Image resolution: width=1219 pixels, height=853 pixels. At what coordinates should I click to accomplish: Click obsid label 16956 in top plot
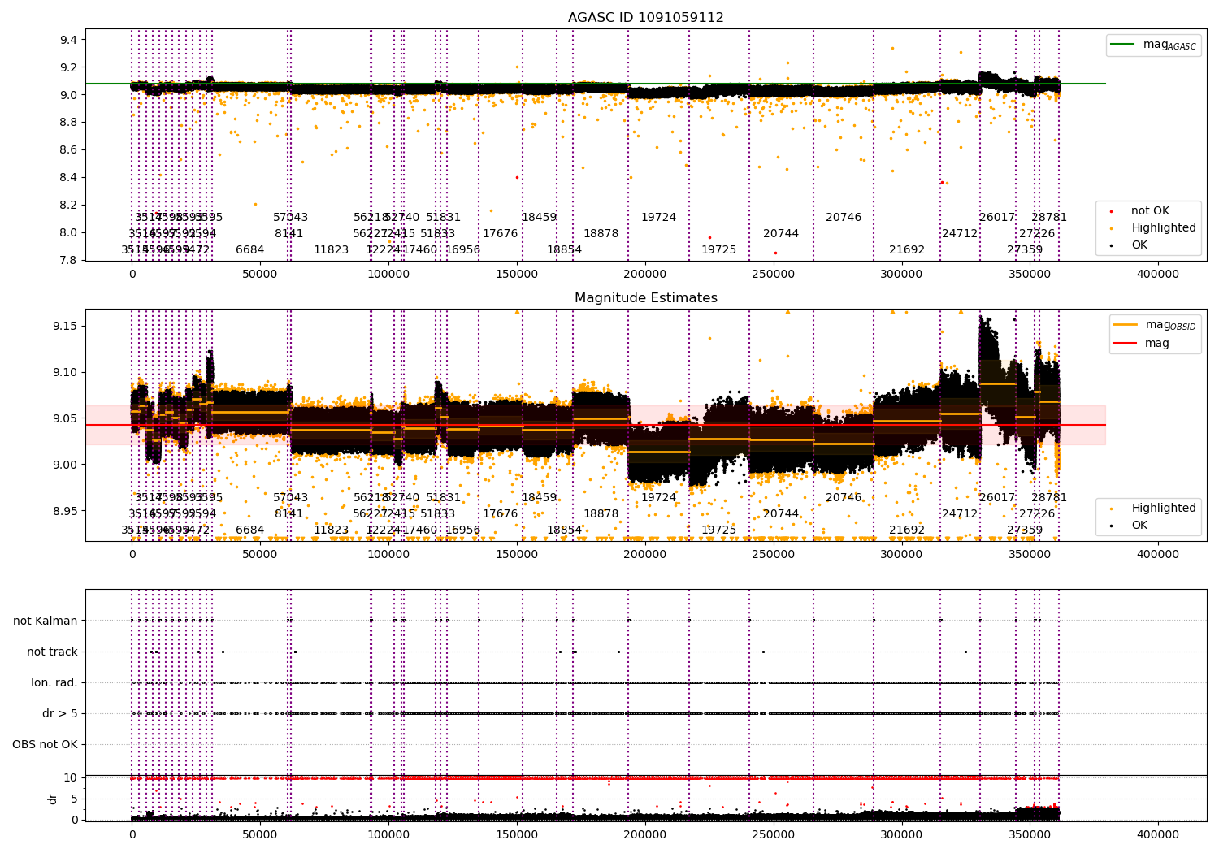[x=462, y=249]
